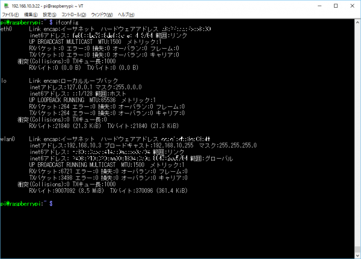
Task: Click the RX bytes 9007092 value
Action: (65, 190)
